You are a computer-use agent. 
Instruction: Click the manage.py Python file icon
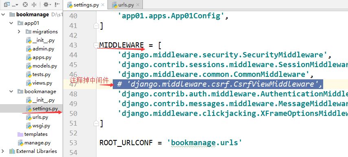point(20,143)
